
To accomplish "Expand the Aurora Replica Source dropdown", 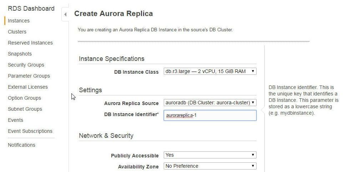I will (210, 103).
